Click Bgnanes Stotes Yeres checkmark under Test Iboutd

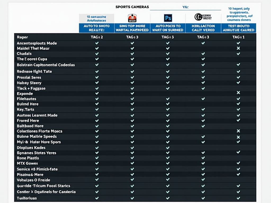(238, 152)
